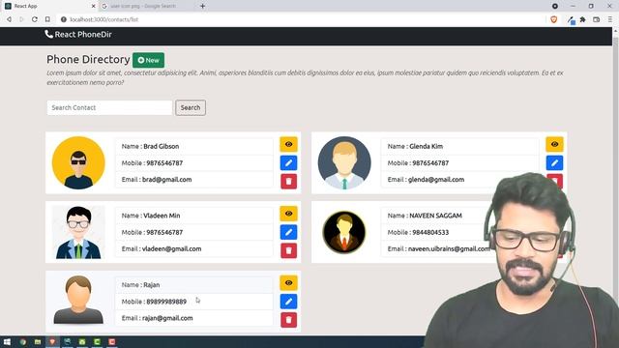619x348 pixels.
Task: Click the name text Brad Gibson
Action: tap(162, 146)
